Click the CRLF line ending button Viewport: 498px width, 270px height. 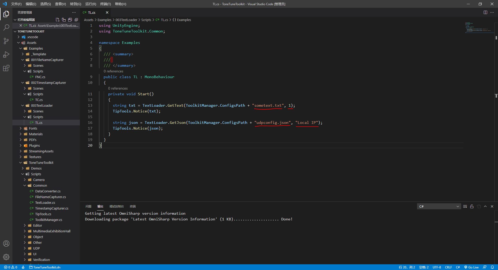point(448,267)
